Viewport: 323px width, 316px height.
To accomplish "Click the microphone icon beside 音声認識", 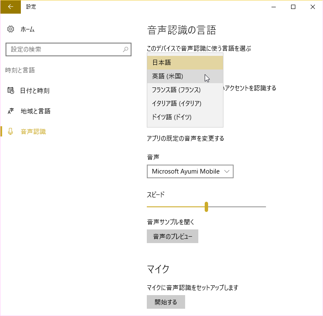I will coord(11,131).
